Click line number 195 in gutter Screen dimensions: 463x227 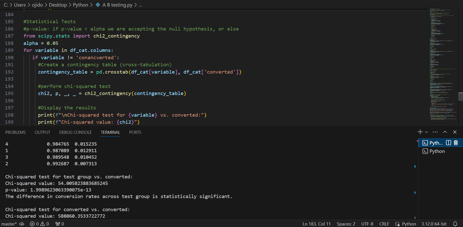tap(9, 93)
